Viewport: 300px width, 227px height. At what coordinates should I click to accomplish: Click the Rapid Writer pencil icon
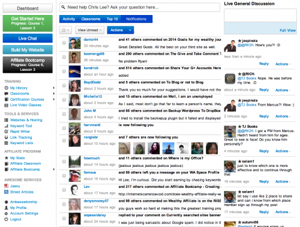[x=7, y=132]
